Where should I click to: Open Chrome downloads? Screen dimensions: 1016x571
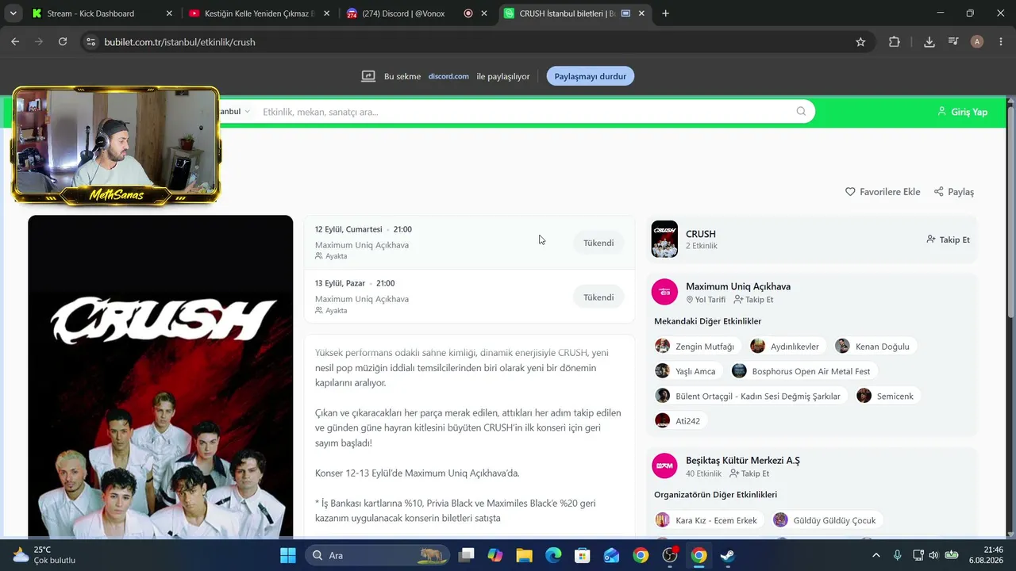click(929, 42)
